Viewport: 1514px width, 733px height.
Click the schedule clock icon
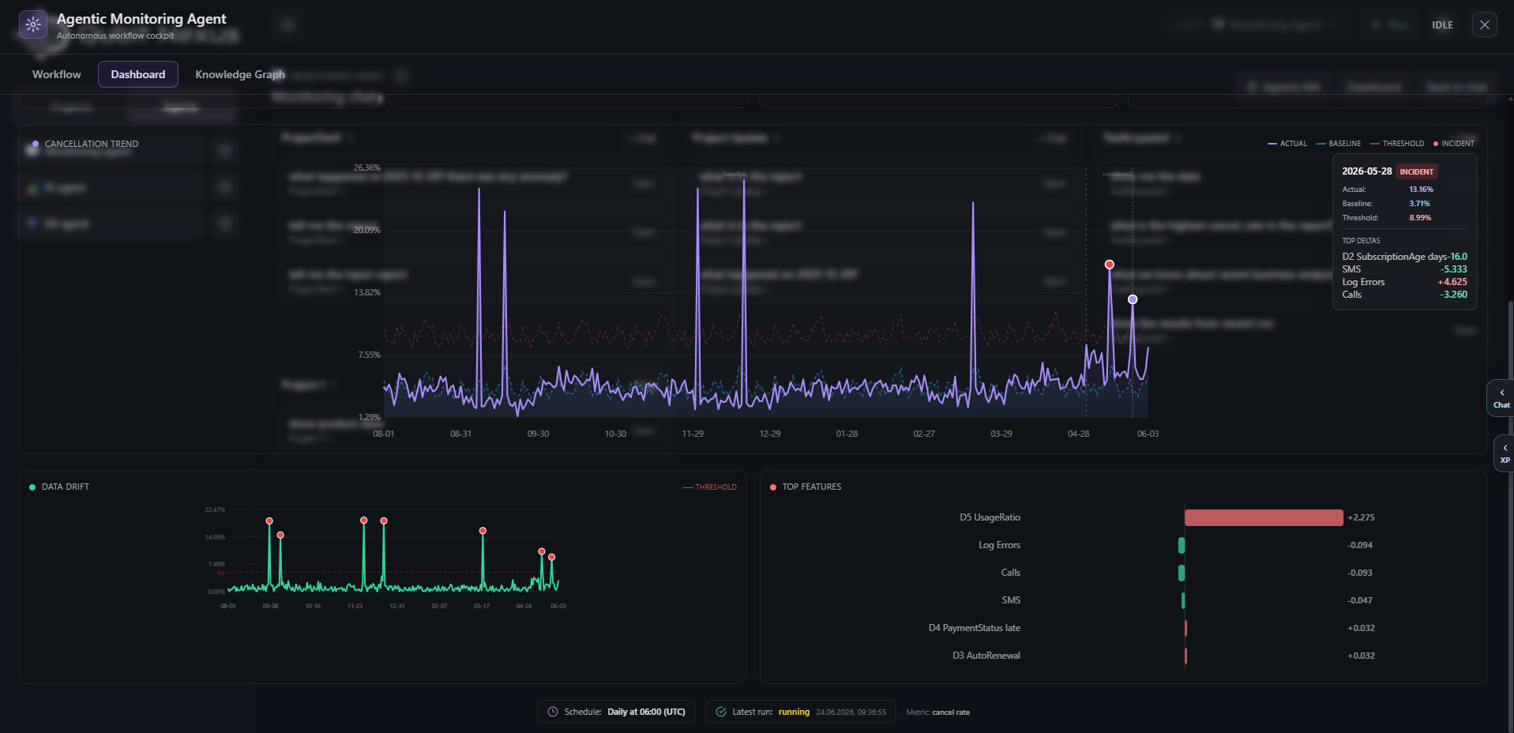tap(553, 712)
